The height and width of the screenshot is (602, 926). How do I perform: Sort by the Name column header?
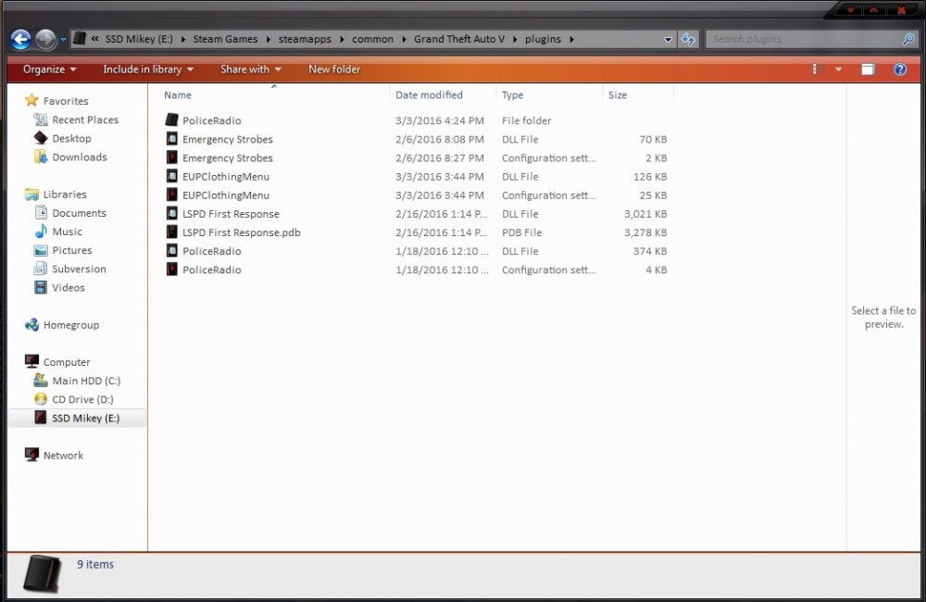coord(178,95)
